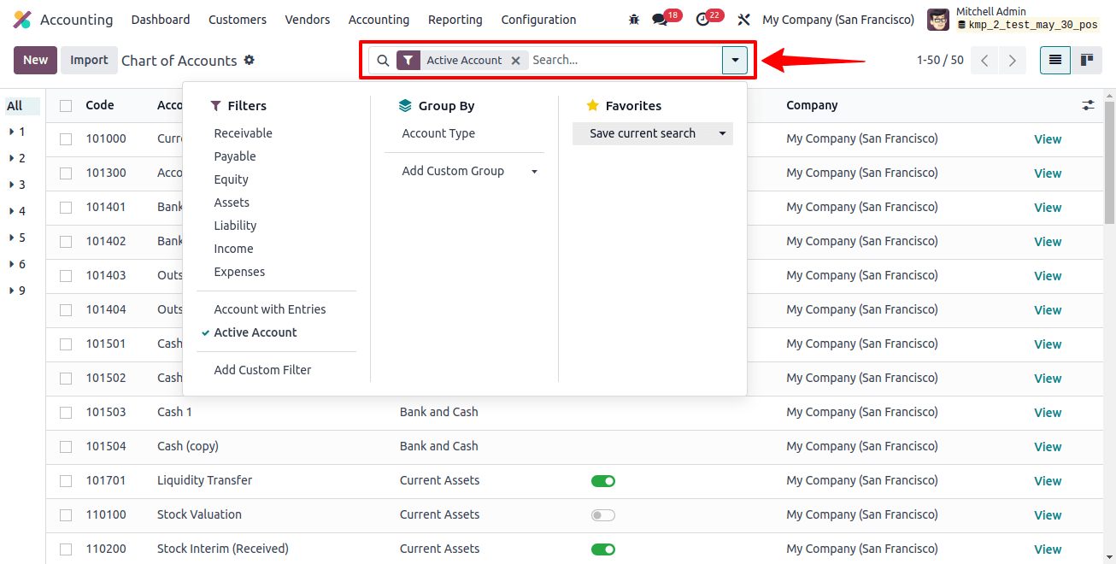Open the Accounting menu in navbar

[379, 20]
